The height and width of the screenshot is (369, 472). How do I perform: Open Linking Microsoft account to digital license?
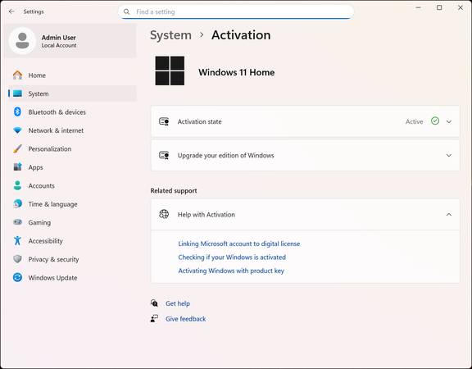pyautogui.click(x=239, y=244)
